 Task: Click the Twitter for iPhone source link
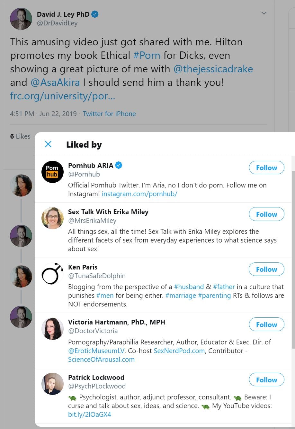pyautogui.click(x=109, y=114)
